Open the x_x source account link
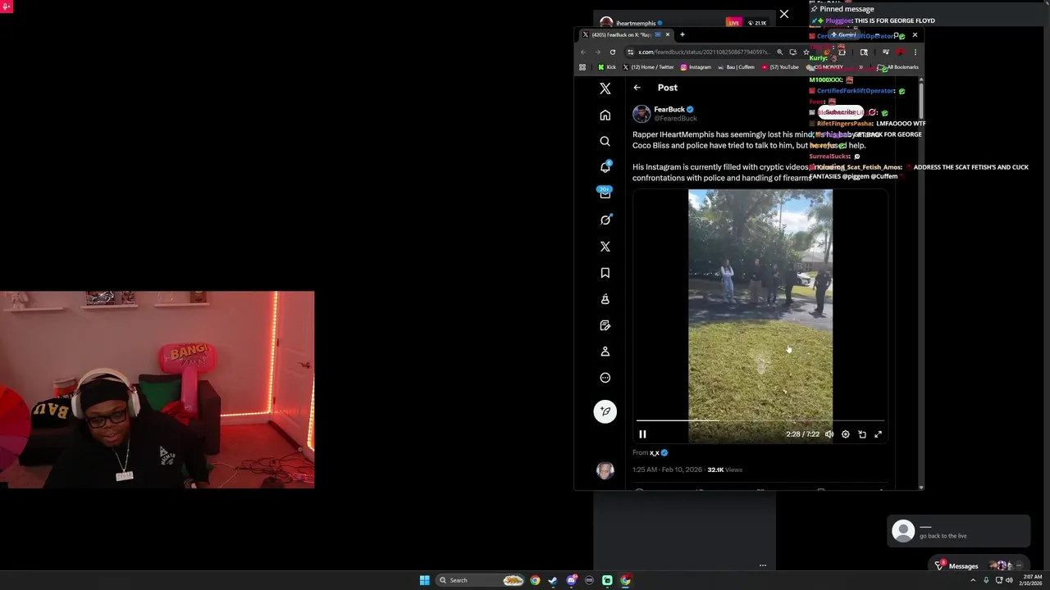This screenshot has width=1050, height=590. coord(655,452)
